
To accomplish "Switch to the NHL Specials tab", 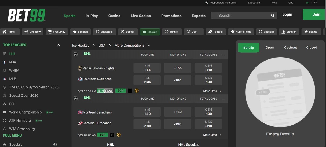I will 189,145.
